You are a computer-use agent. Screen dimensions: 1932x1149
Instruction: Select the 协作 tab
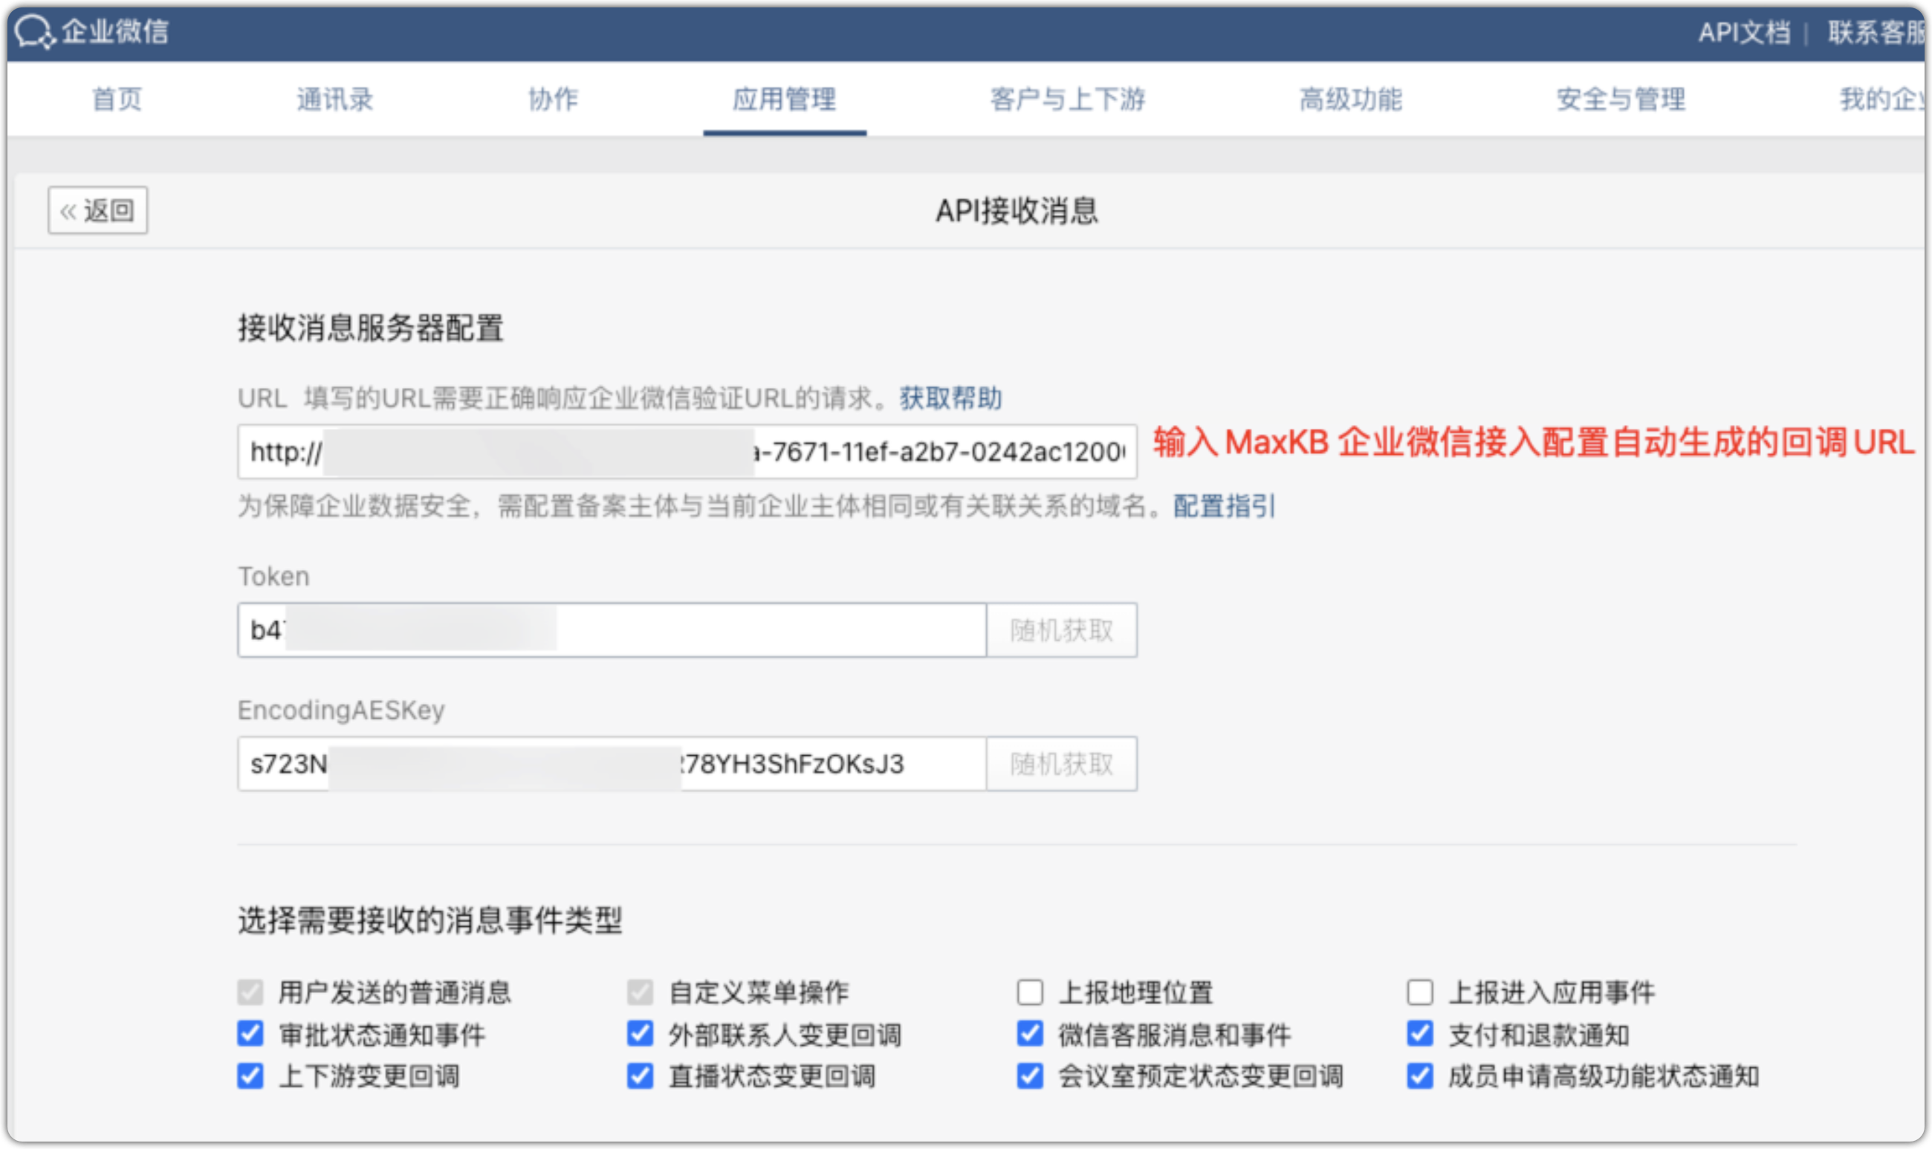[554, 99]
